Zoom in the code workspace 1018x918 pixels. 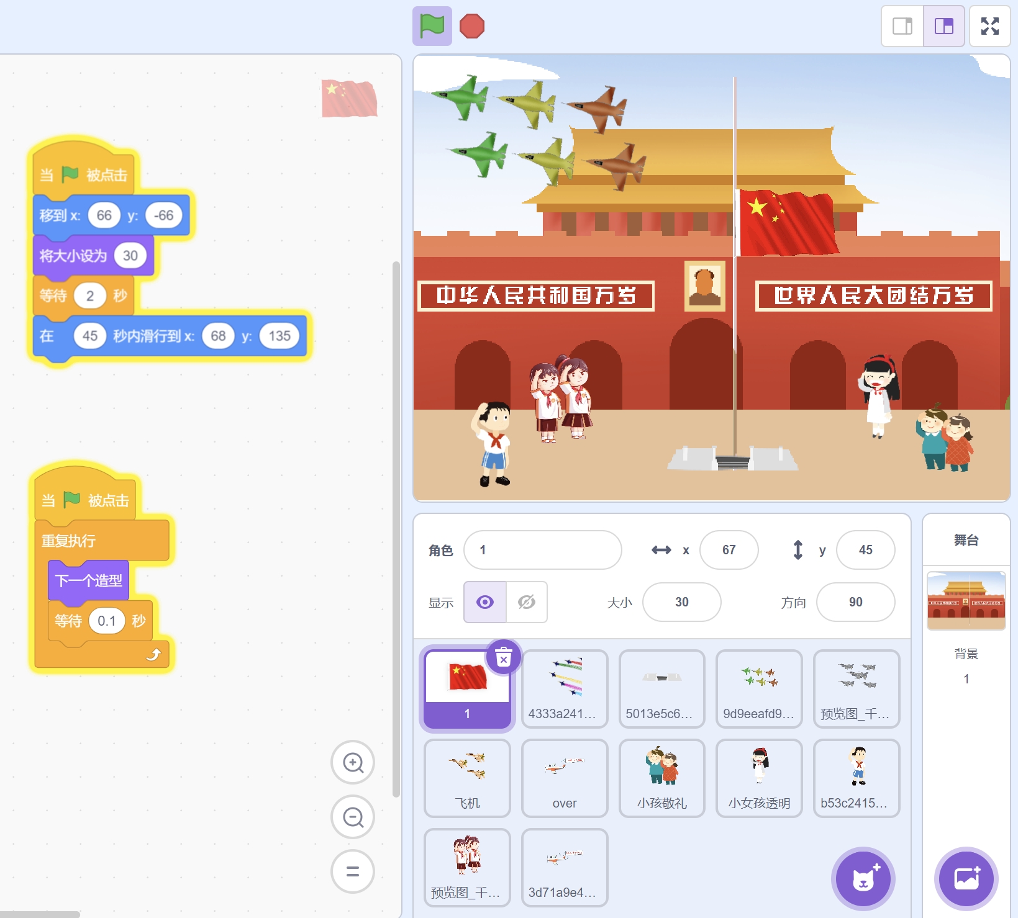coord(353,762)
